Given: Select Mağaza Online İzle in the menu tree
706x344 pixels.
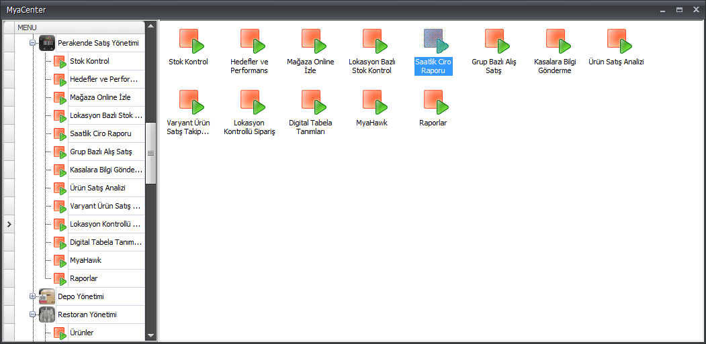Looking at the screenshot, I should click(x=100, y=98).
